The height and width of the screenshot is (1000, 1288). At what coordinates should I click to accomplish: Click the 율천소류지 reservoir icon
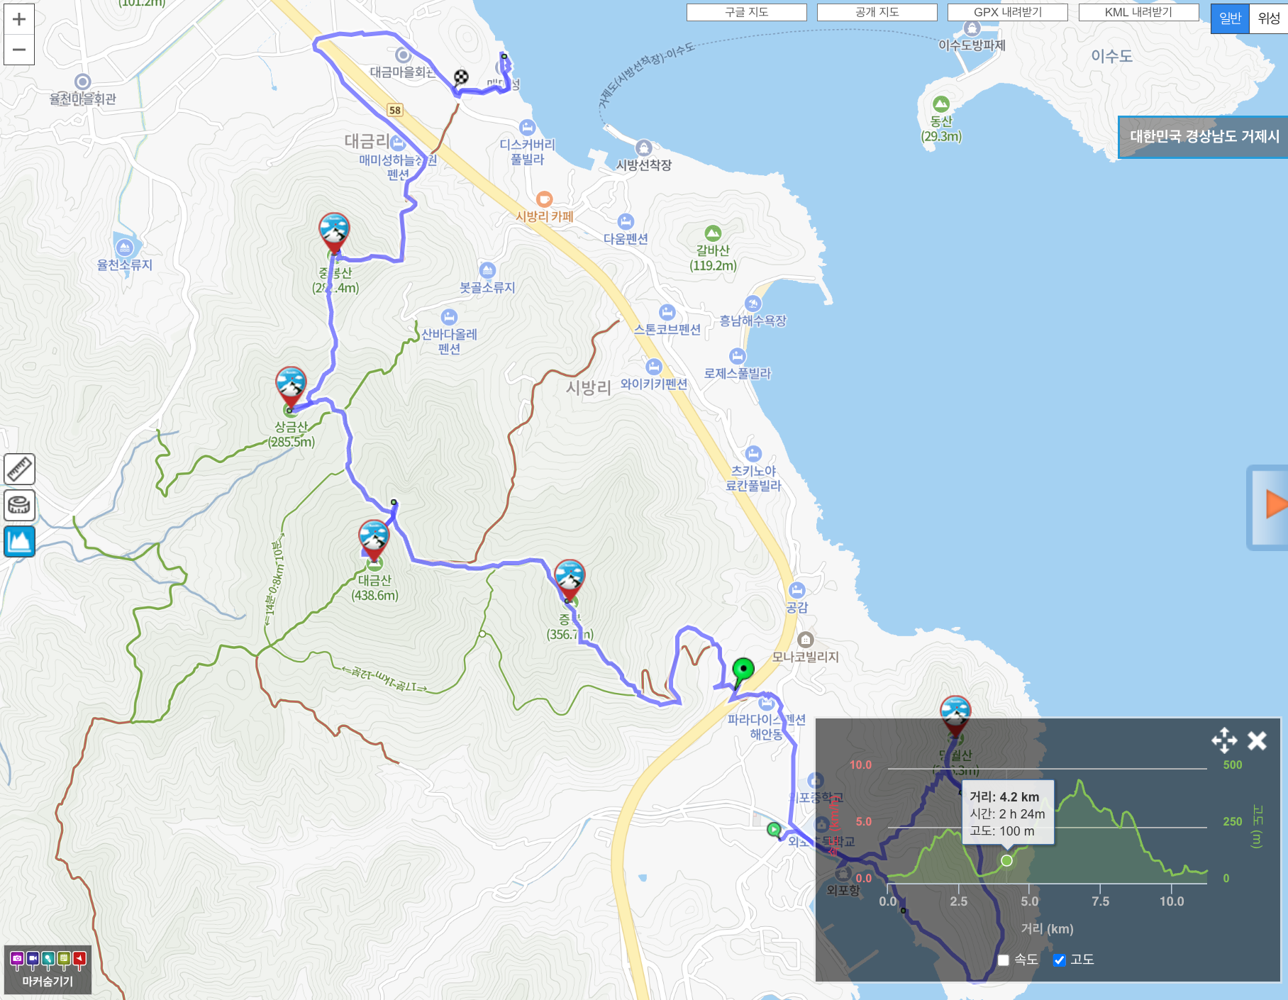[x=125, y=247]
